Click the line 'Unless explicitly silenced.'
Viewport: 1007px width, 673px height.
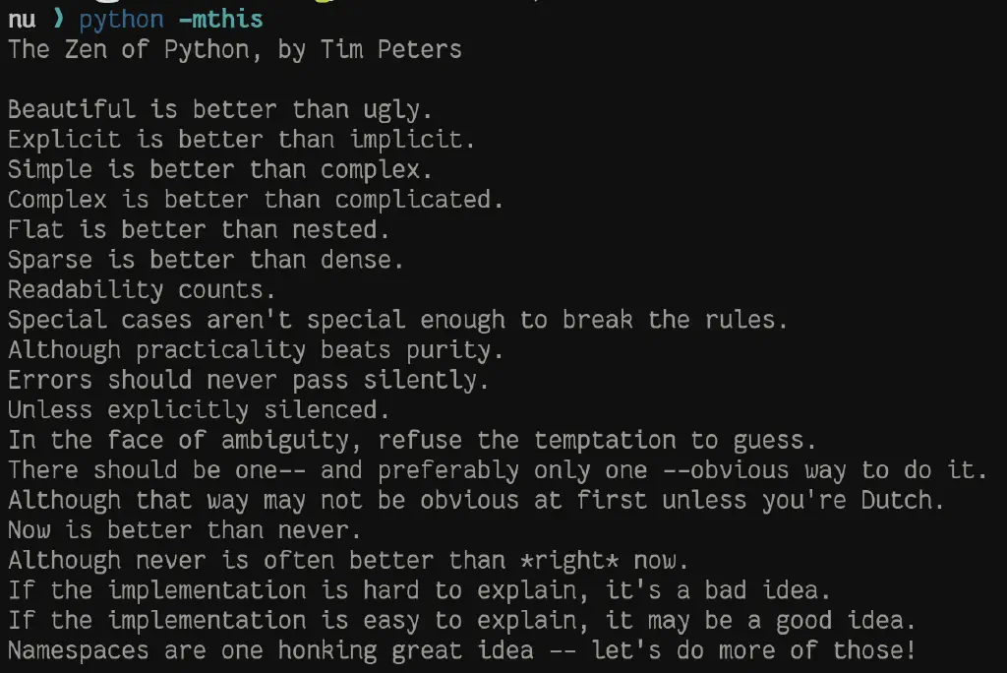tap(199, 410)
